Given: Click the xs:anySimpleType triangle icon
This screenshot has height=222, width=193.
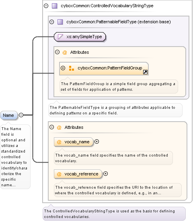Looking at the screenshot, I should click(x=61, y=37).
